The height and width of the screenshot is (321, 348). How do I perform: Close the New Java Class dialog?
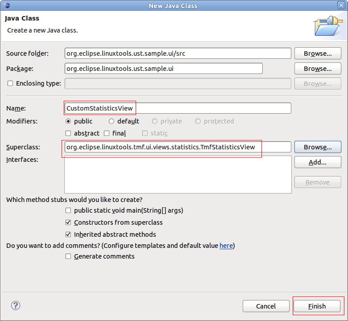click(x=341, y=5)
